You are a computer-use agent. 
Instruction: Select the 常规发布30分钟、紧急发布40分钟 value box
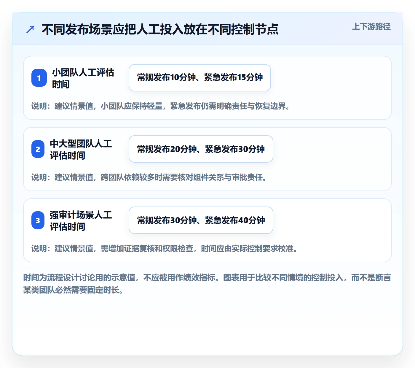pos(201,220)
